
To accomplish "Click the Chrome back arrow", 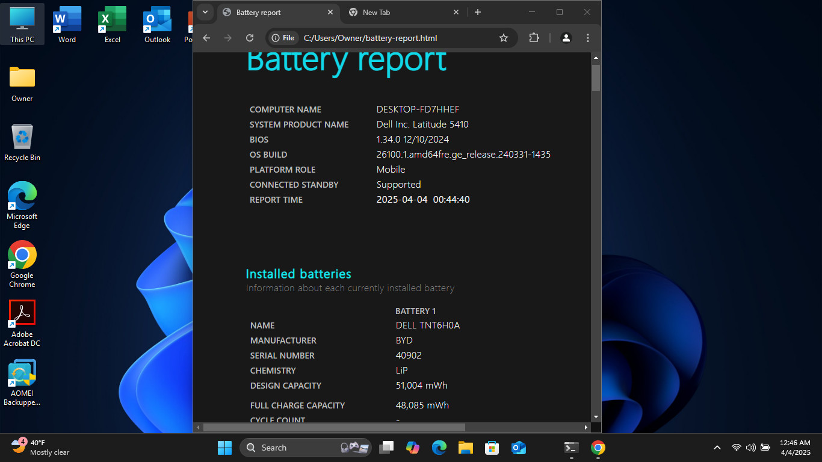I will 206,38.
